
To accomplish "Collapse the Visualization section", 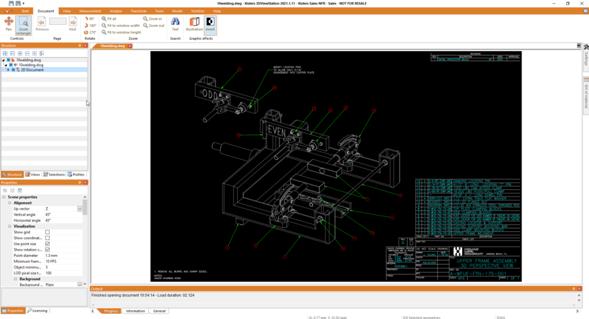I will tap(10, 227).
